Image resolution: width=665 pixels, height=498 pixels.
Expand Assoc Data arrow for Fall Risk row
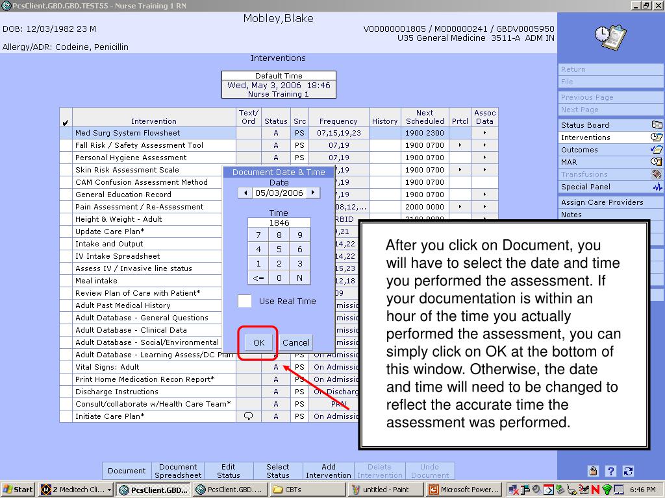[x=484, y=145]
